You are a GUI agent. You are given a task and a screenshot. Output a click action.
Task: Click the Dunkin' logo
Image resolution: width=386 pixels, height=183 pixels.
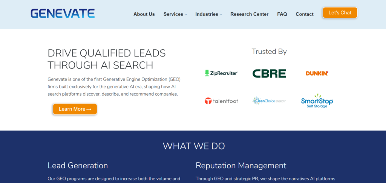317,73
